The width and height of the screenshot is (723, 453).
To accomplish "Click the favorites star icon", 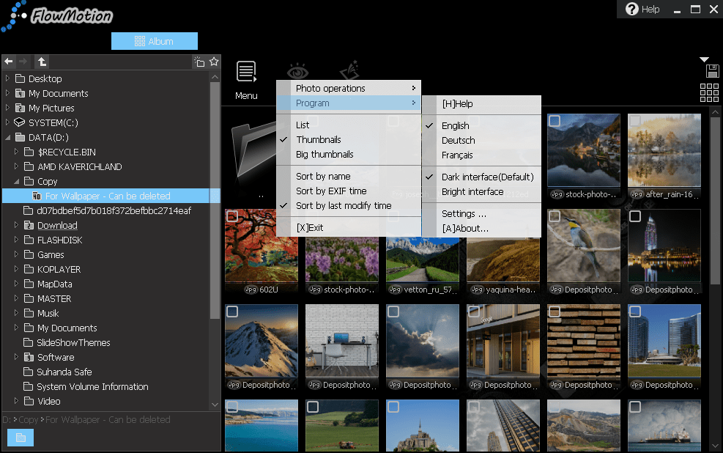I will click(x=214, y=62).
